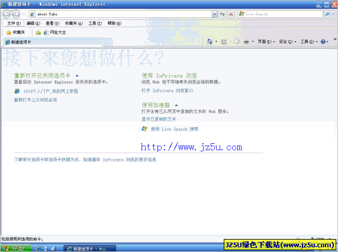Open the 编辑(E) menu

[33, 23]
